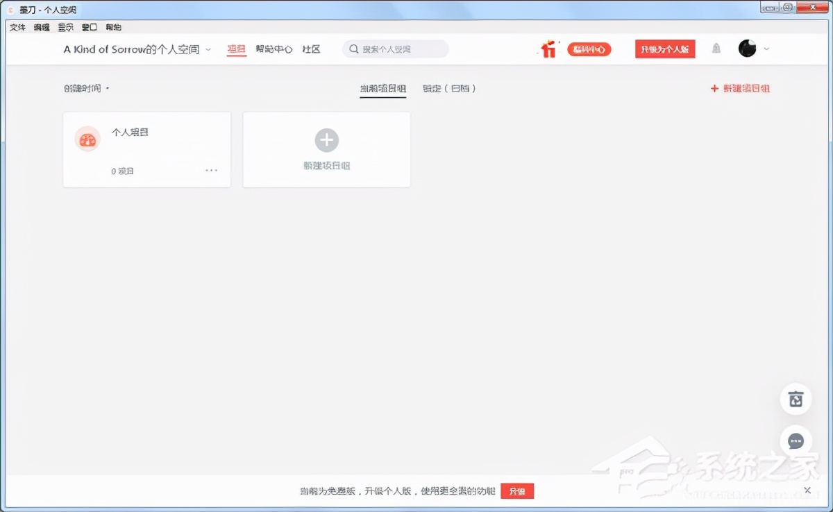
Task: Click the plus icon on 新建项目组 card
Action: (326, 140)
